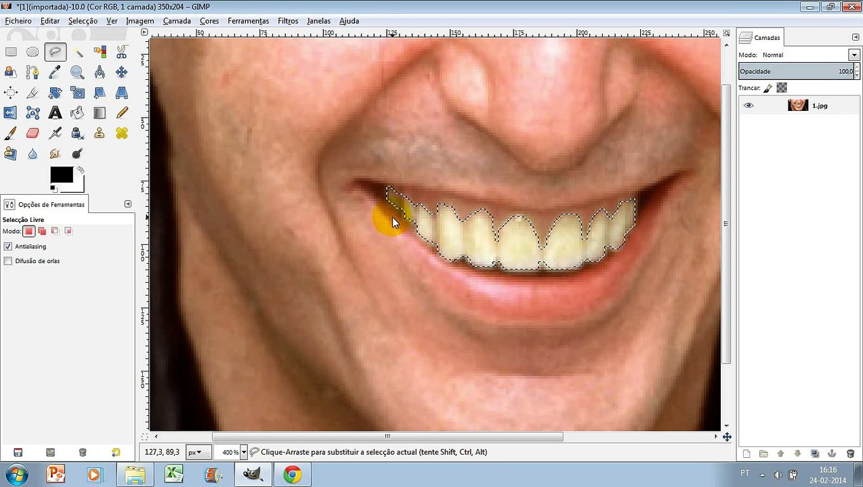Viewport: 863px width, 487px height.
Task: Select the Pencil tool
Action: click(x=122, y=113)
